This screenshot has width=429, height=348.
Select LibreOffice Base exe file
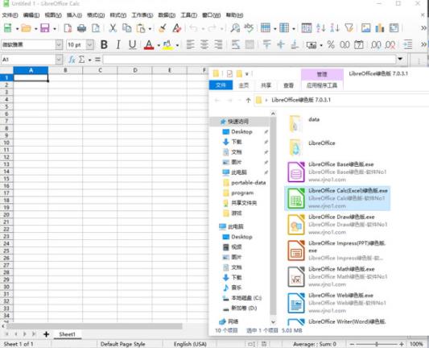[x=337, y=172]
